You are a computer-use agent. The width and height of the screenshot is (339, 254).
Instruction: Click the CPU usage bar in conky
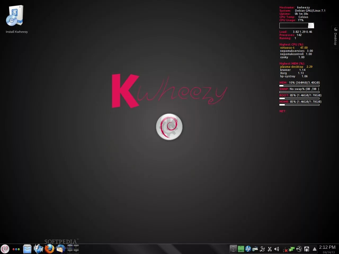297,25
